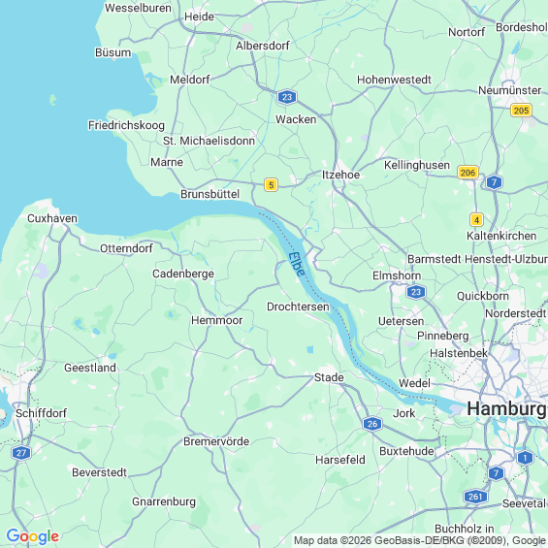Click the Itzehoe town label
Screen dimensions: 548x548
tap(340, 175)
